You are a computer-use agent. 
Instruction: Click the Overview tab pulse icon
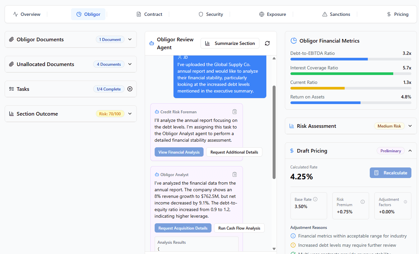[15, 14]
